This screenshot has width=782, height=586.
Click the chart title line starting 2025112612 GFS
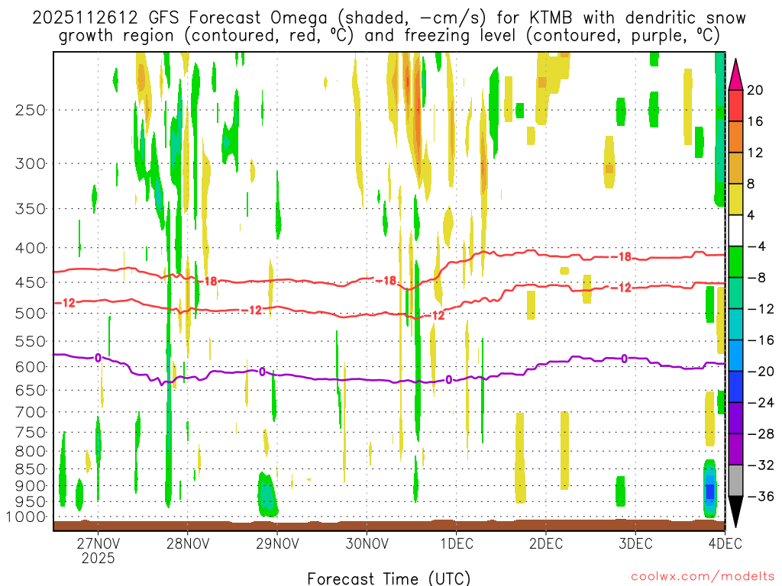[x=389, y=18]
